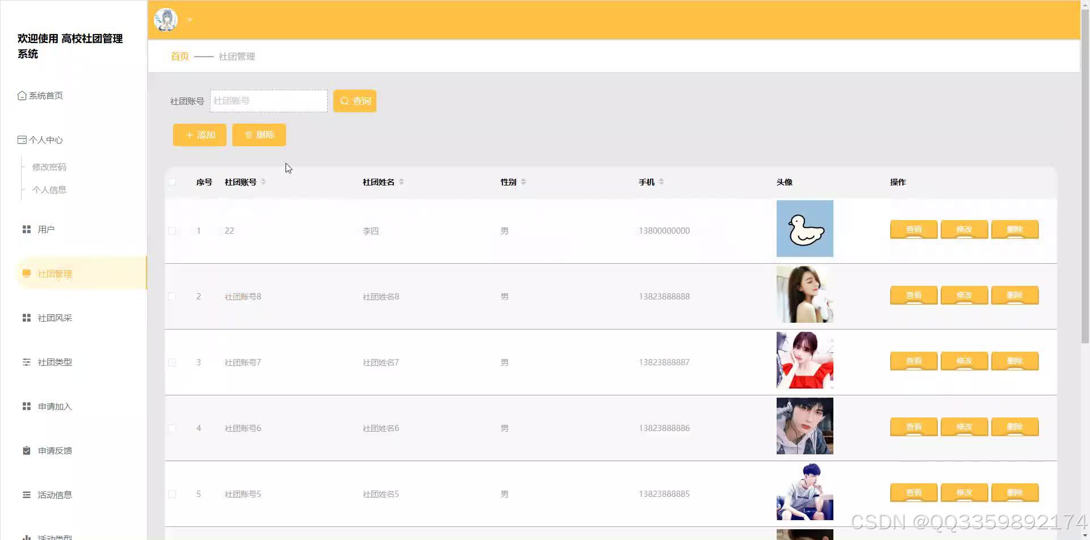This screenshot has width=1090, height=540.
Task: Click 查看 for 李四 row
Action: tap(914, 229)
